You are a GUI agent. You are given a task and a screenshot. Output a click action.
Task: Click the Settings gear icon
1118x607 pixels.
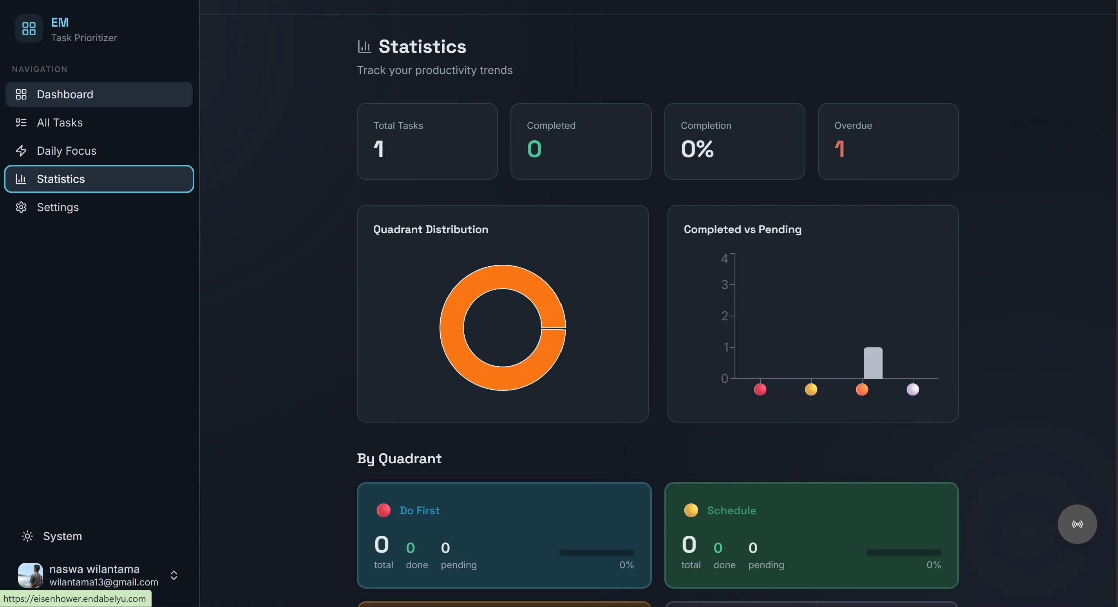21,207
